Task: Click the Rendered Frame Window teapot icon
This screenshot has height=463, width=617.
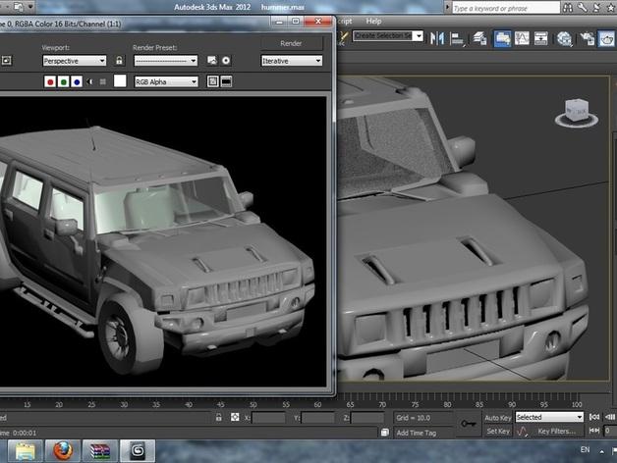Action: tap(606, 38)
